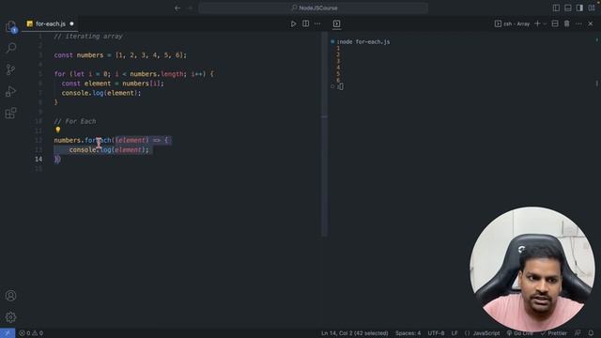Click 'for (let i = 0' loop line
Viewport: 601px width, 338px height.
coord(133,74)
